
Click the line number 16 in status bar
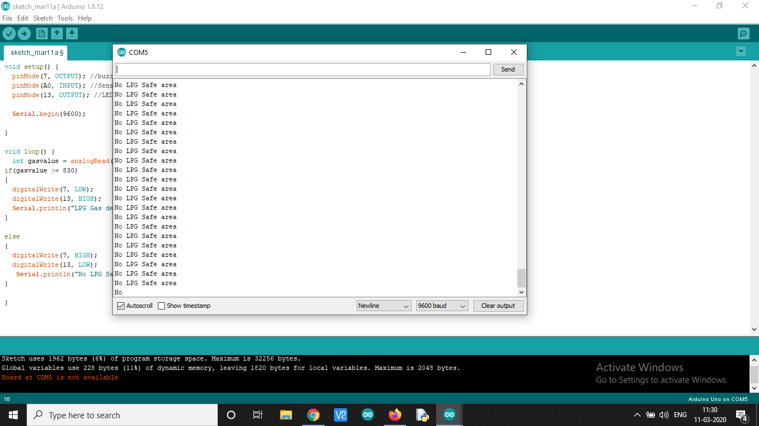(x=7, y=399)
